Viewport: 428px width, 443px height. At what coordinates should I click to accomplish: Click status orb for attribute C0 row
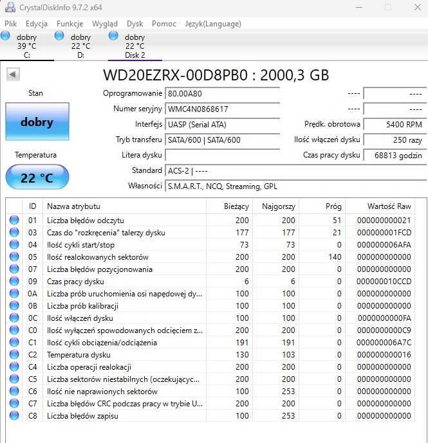(x=14, y=330)
